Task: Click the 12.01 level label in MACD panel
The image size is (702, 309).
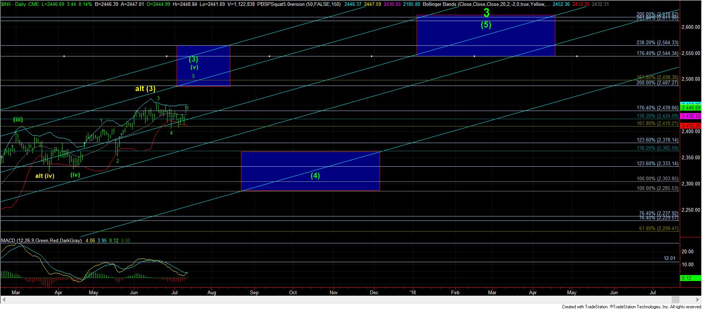Action: pos(670,258)
